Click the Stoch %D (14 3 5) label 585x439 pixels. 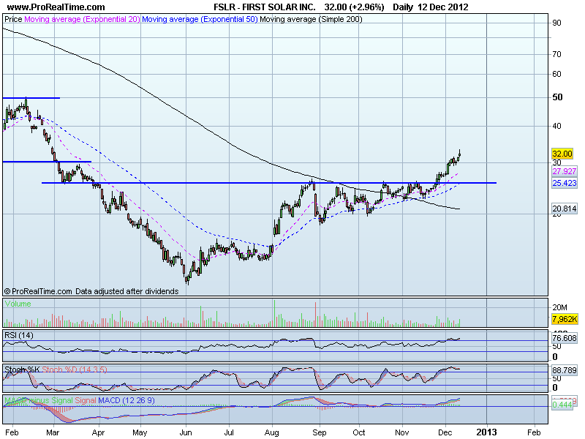75,369
